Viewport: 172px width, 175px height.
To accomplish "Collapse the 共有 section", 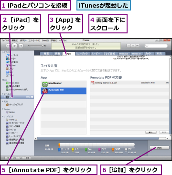I will (2, 102).
